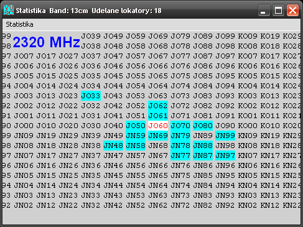303x227 pixels.
Task: Click locator cell JO26
Action: click(68, 66)
